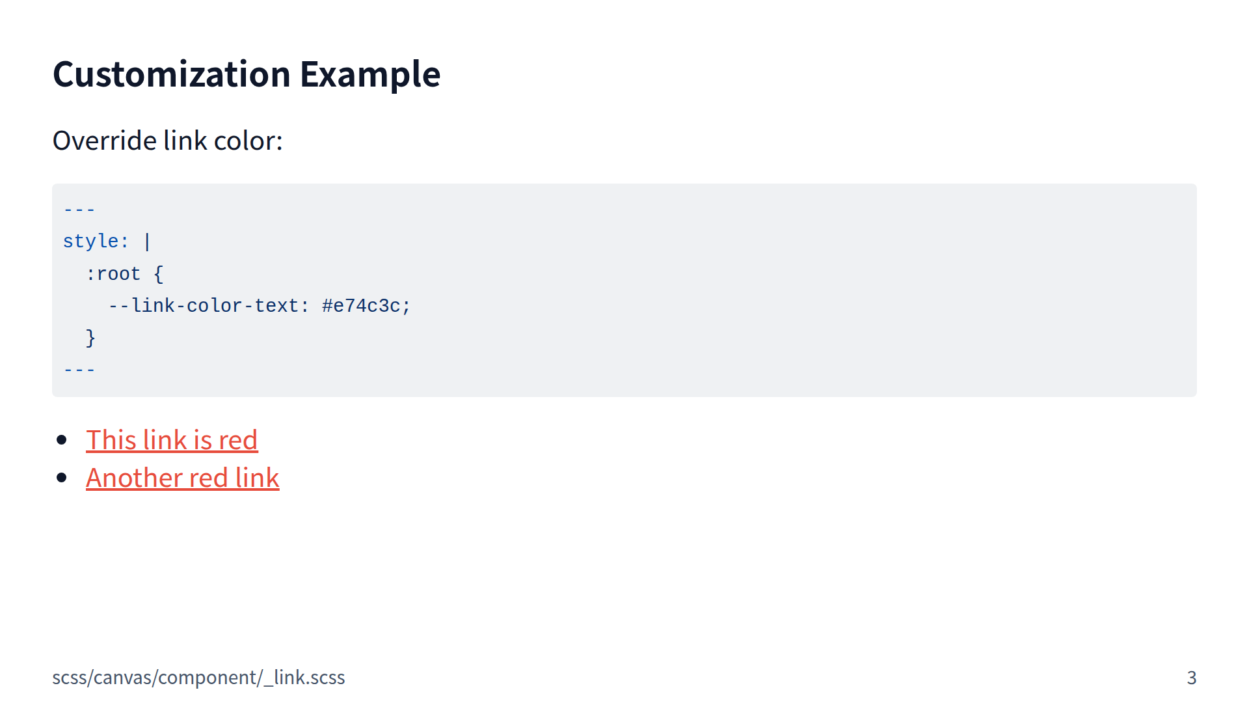Click the word "Override" in the paragraph
Viewport: 1249px width, 703px height.
pyautogui.click(x=104, y=141)
